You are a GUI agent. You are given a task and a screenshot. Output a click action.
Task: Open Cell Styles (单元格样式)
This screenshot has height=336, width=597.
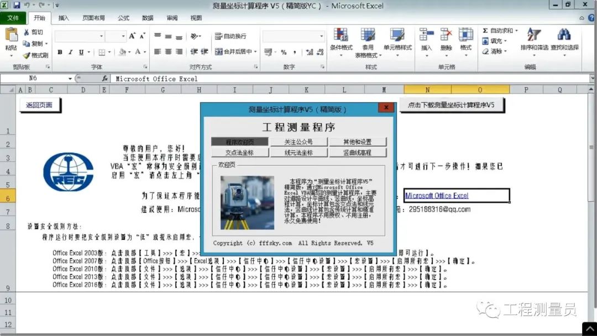[397, 42]
